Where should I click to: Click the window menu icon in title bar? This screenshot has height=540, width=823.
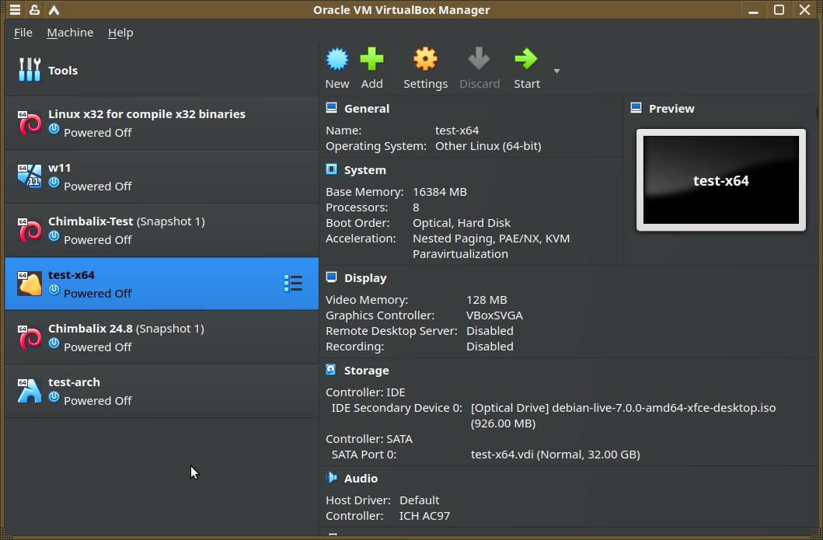(x=15, y=9)
